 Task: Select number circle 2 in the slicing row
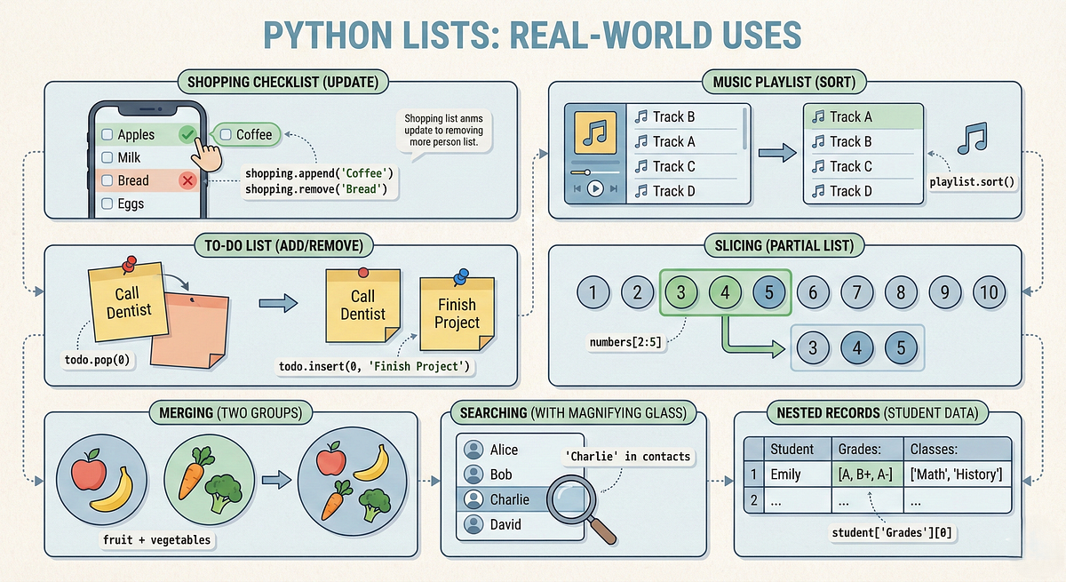pyautogui.click(x=637, y=292)
